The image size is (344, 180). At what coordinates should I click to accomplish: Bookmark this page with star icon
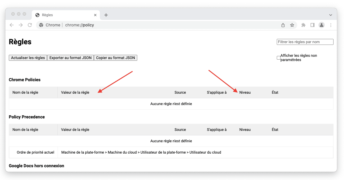292,25
